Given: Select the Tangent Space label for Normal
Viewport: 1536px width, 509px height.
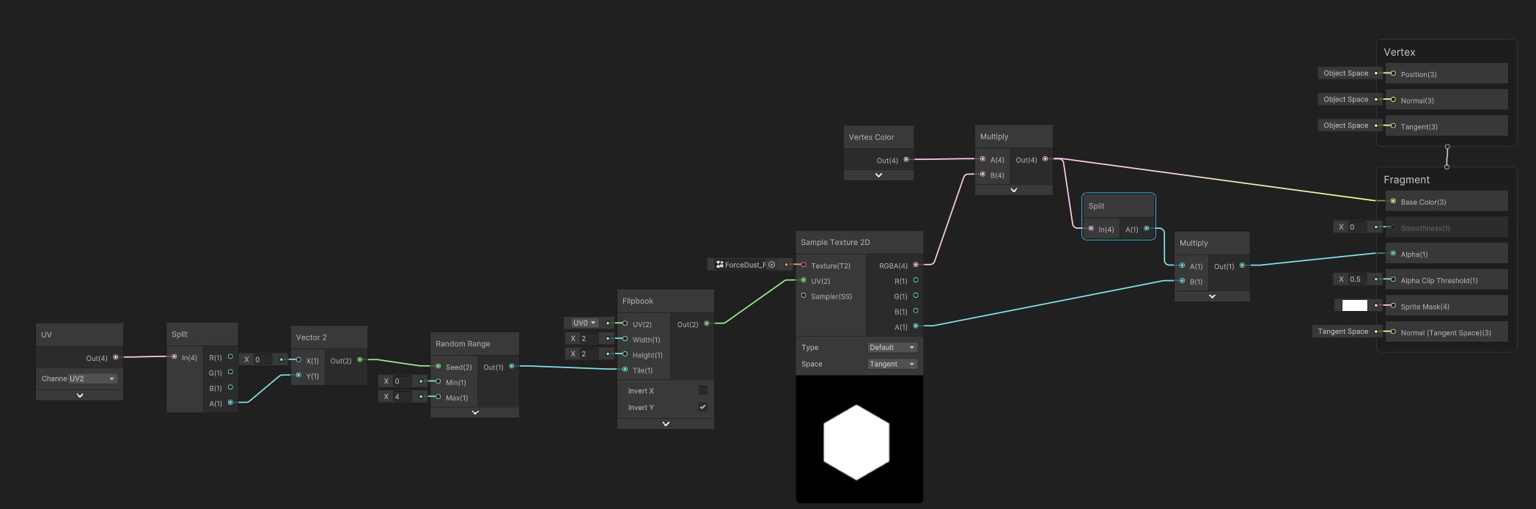Looking at the screenshot, I should tap(1343, 332).
